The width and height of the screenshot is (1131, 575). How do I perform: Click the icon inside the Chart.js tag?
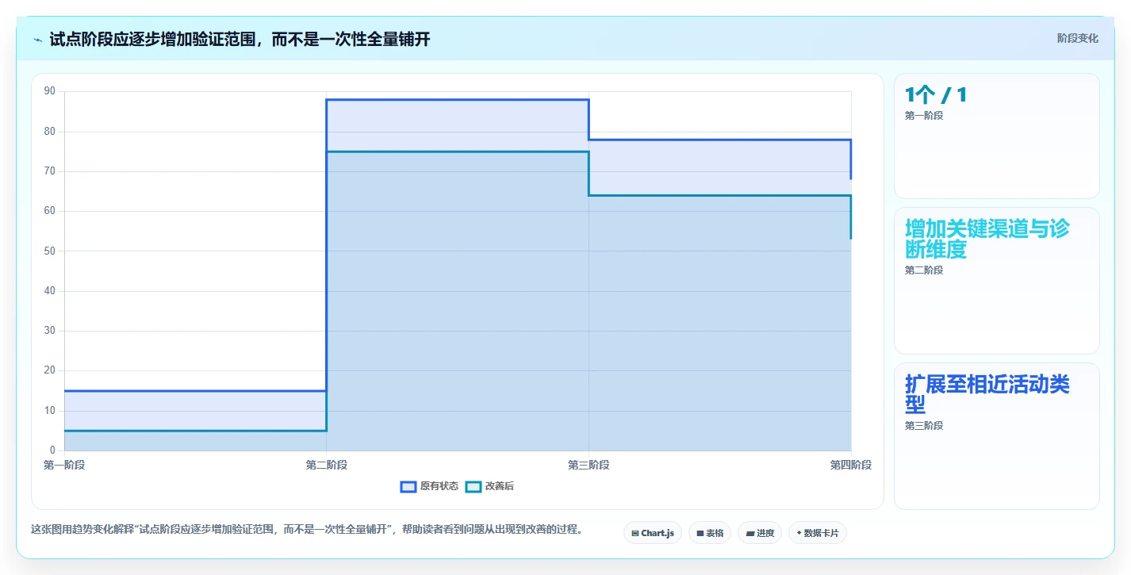pyautogui.click(x=635, y=534)
